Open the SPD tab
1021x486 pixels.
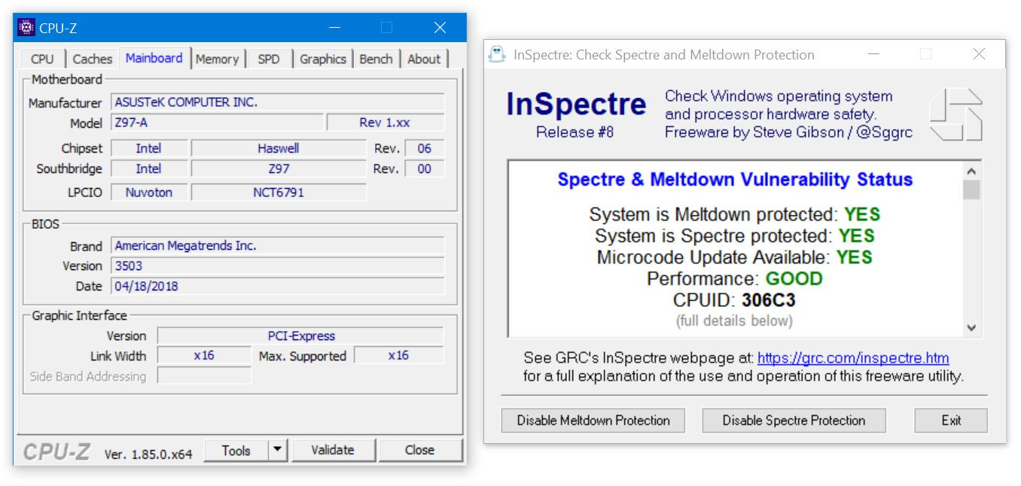(268, 59)
